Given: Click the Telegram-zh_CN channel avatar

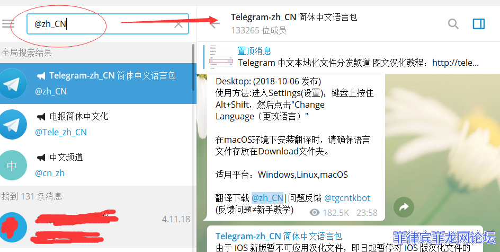Looking at the screenshot, I should click(12, 83).
